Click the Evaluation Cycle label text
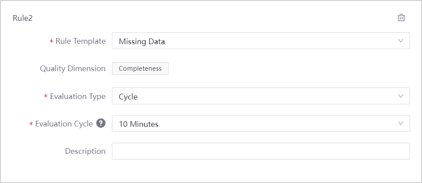The height and width of the screenshot is (183, 422). (64, 124)
